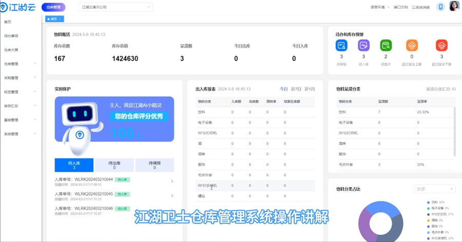Image resolution: width=462 pixels, height=242 pixels.
Task: Toggle the RFID打印机 legend entry
Action: tap(440, 214)
